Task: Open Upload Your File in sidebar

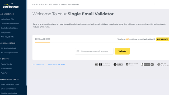Action: pyautogui.click(x=7, y=19)
